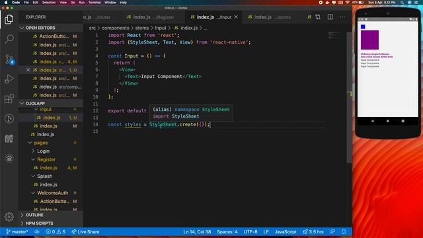Open the Apple menu

pyautogui.click(x=6, y=3)
